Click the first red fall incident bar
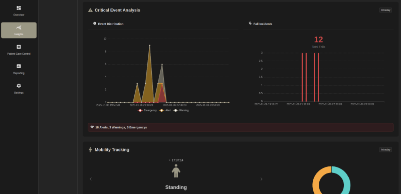401x194 pixels. (x=302, y=77)
